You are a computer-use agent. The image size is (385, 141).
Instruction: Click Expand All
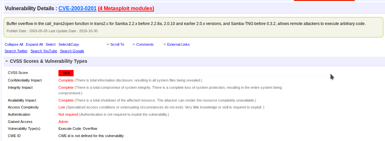[x=34, y=44]
